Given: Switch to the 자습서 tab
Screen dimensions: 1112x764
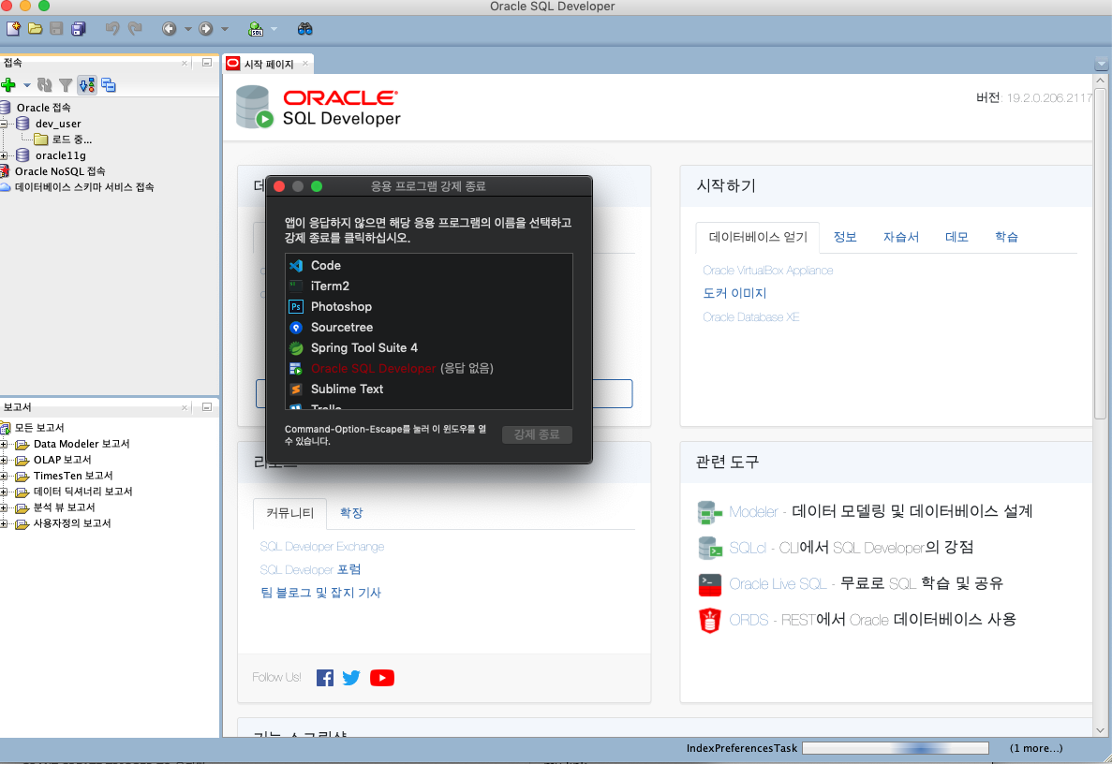Looking at the screenshot, I should pos(900,237).
